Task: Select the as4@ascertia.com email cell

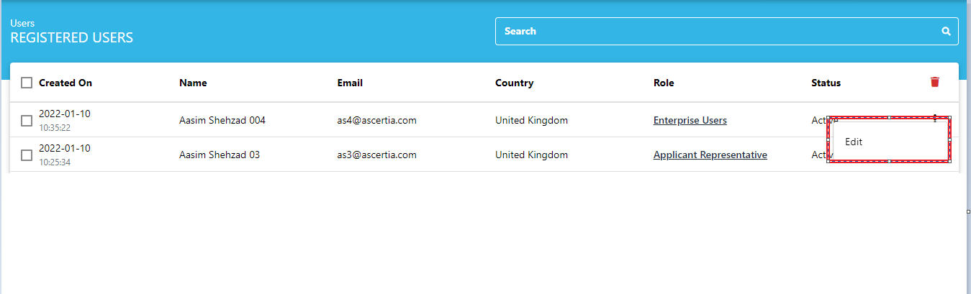Action: (x=377, y=120)
